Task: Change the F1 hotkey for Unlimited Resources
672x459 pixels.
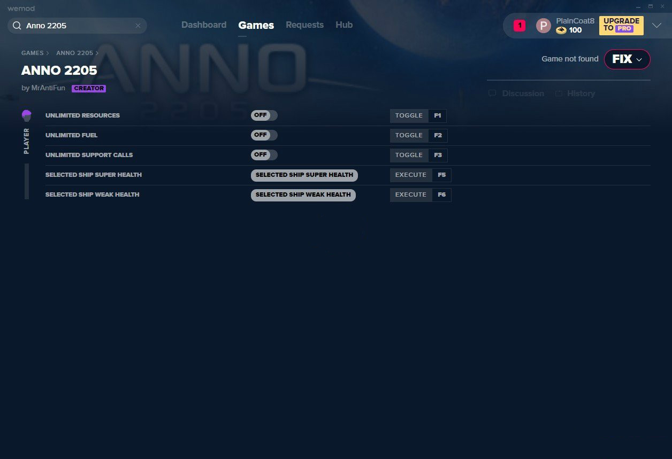Action: pos(437,115)
